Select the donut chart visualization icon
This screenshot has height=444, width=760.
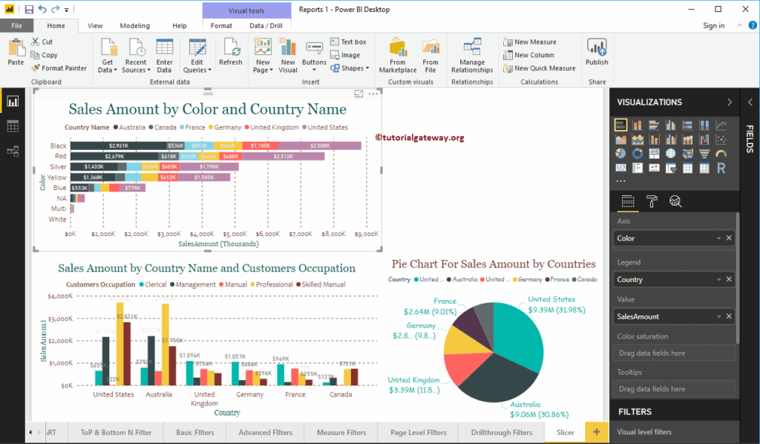[x=638, y=154]
